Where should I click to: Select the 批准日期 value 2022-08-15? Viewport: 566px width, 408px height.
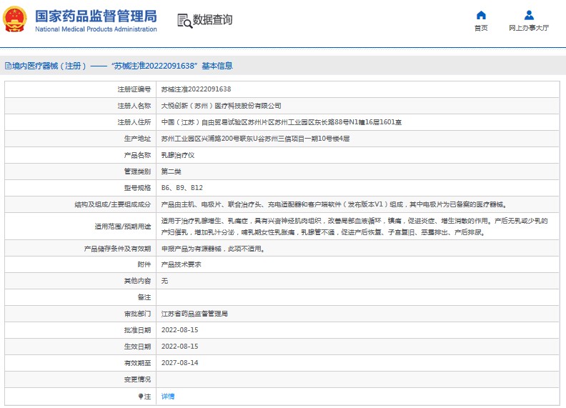(180, 330)
